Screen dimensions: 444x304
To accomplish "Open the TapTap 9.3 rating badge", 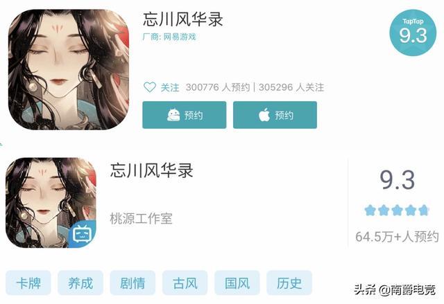I will click(413, 33).
